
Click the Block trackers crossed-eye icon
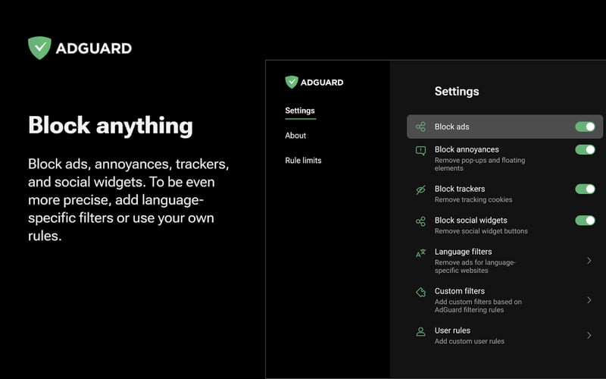420,189
